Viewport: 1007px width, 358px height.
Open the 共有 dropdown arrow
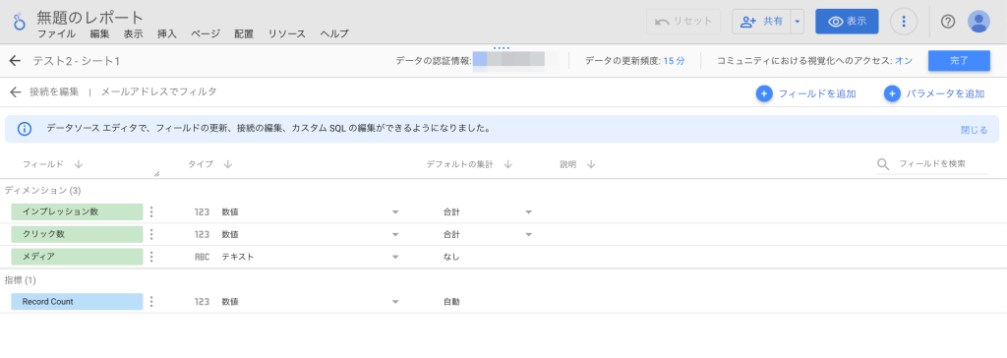click(x=797, y=22)
